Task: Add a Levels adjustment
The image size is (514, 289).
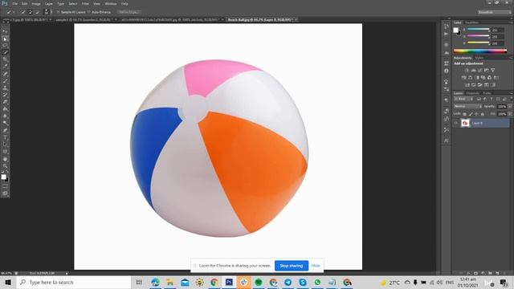Action: point(473,70)
